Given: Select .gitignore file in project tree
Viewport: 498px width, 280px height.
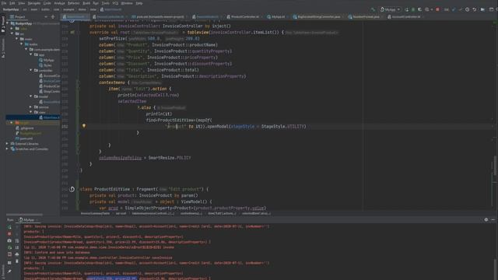Looking at the screenshot, I should [x=24, y=128].
